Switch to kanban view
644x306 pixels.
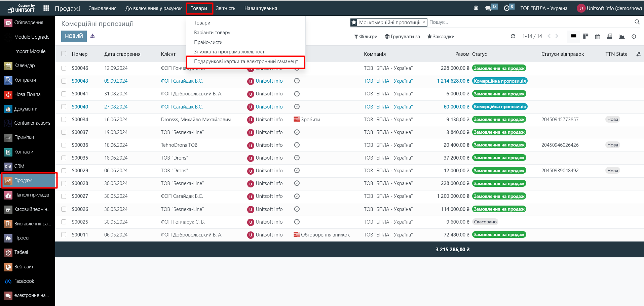(585, 36)
